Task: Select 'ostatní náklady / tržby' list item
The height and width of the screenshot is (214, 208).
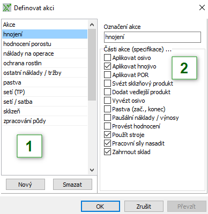Action: (44, 73)
